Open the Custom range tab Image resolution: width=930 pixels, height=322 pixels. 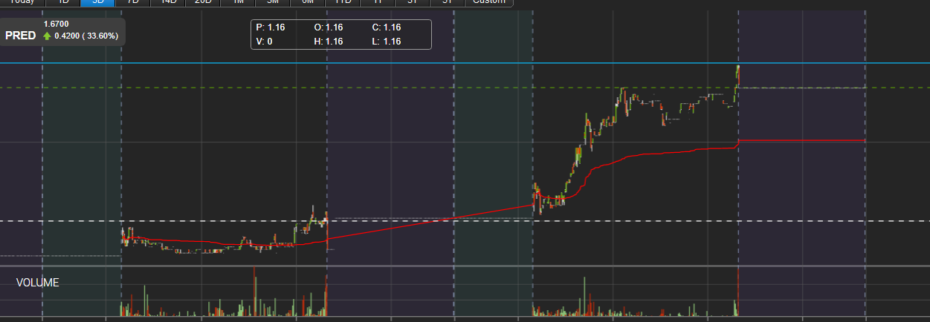click(x=489, y=2)
